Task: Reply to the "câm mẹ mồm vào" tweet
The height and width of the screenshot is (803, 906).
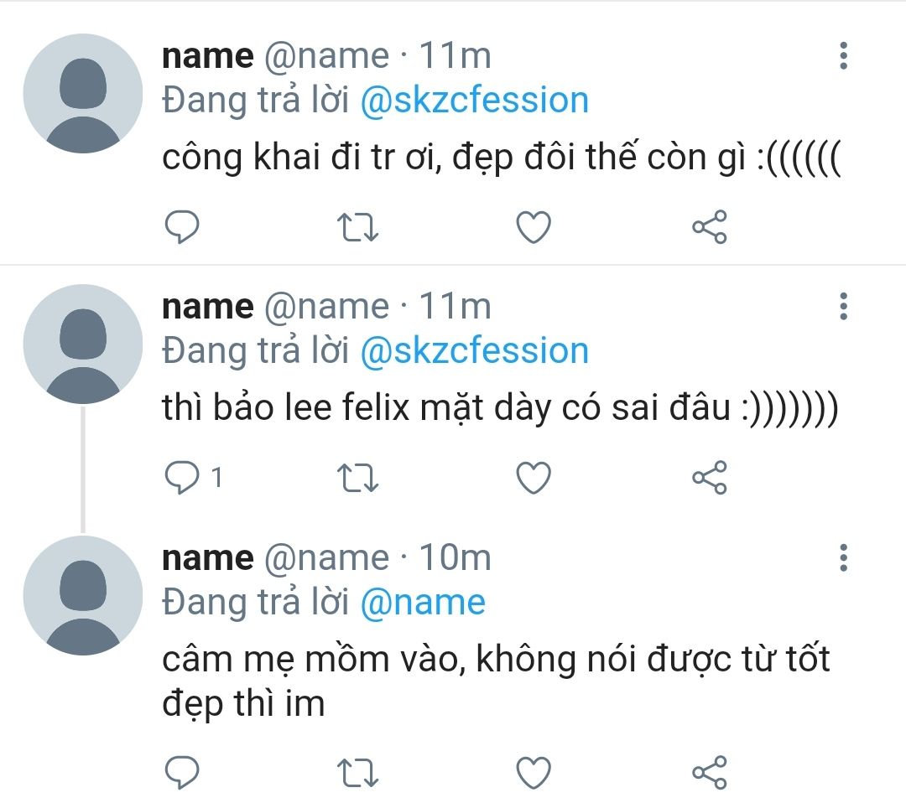Action: coord(181,771)
